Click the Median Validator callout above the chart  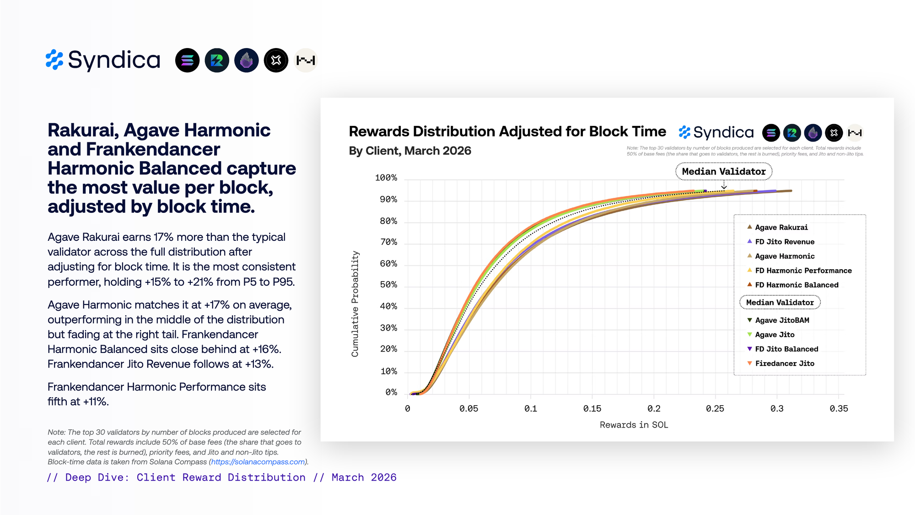[723, 172]
